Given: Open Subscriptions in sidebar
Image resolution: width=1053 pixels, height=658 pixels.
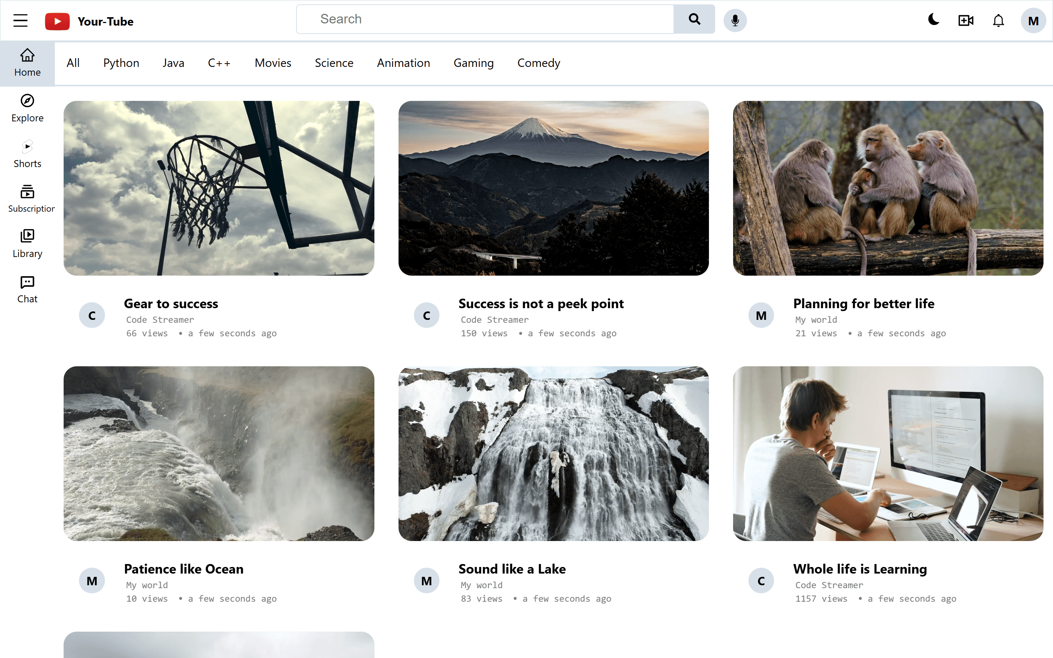Looking at the screenshot, I should [27, 199].
